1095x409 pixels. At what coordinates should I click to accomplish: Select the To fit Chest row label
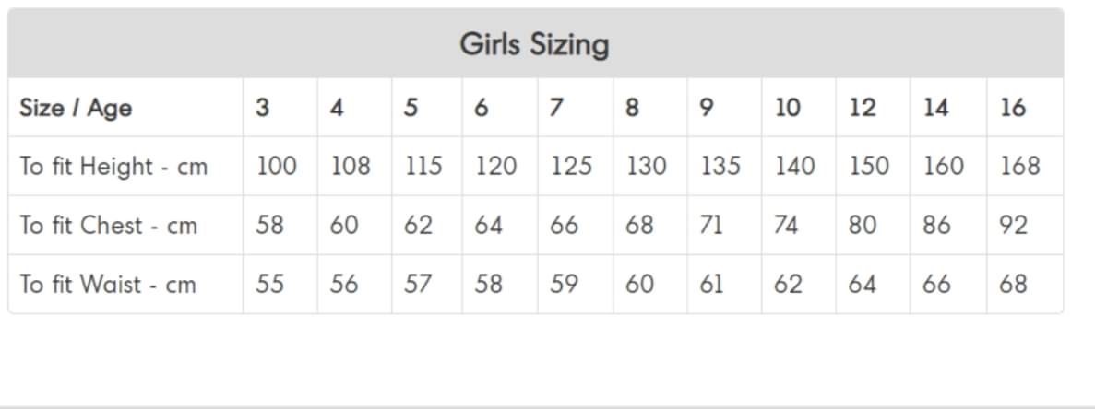109,226
